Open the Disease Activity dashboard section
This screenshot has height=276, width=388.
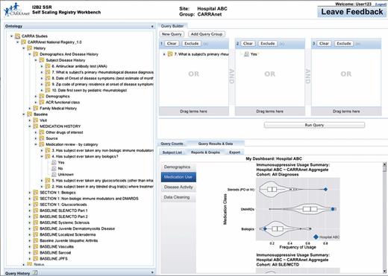[x=178, y=187]
